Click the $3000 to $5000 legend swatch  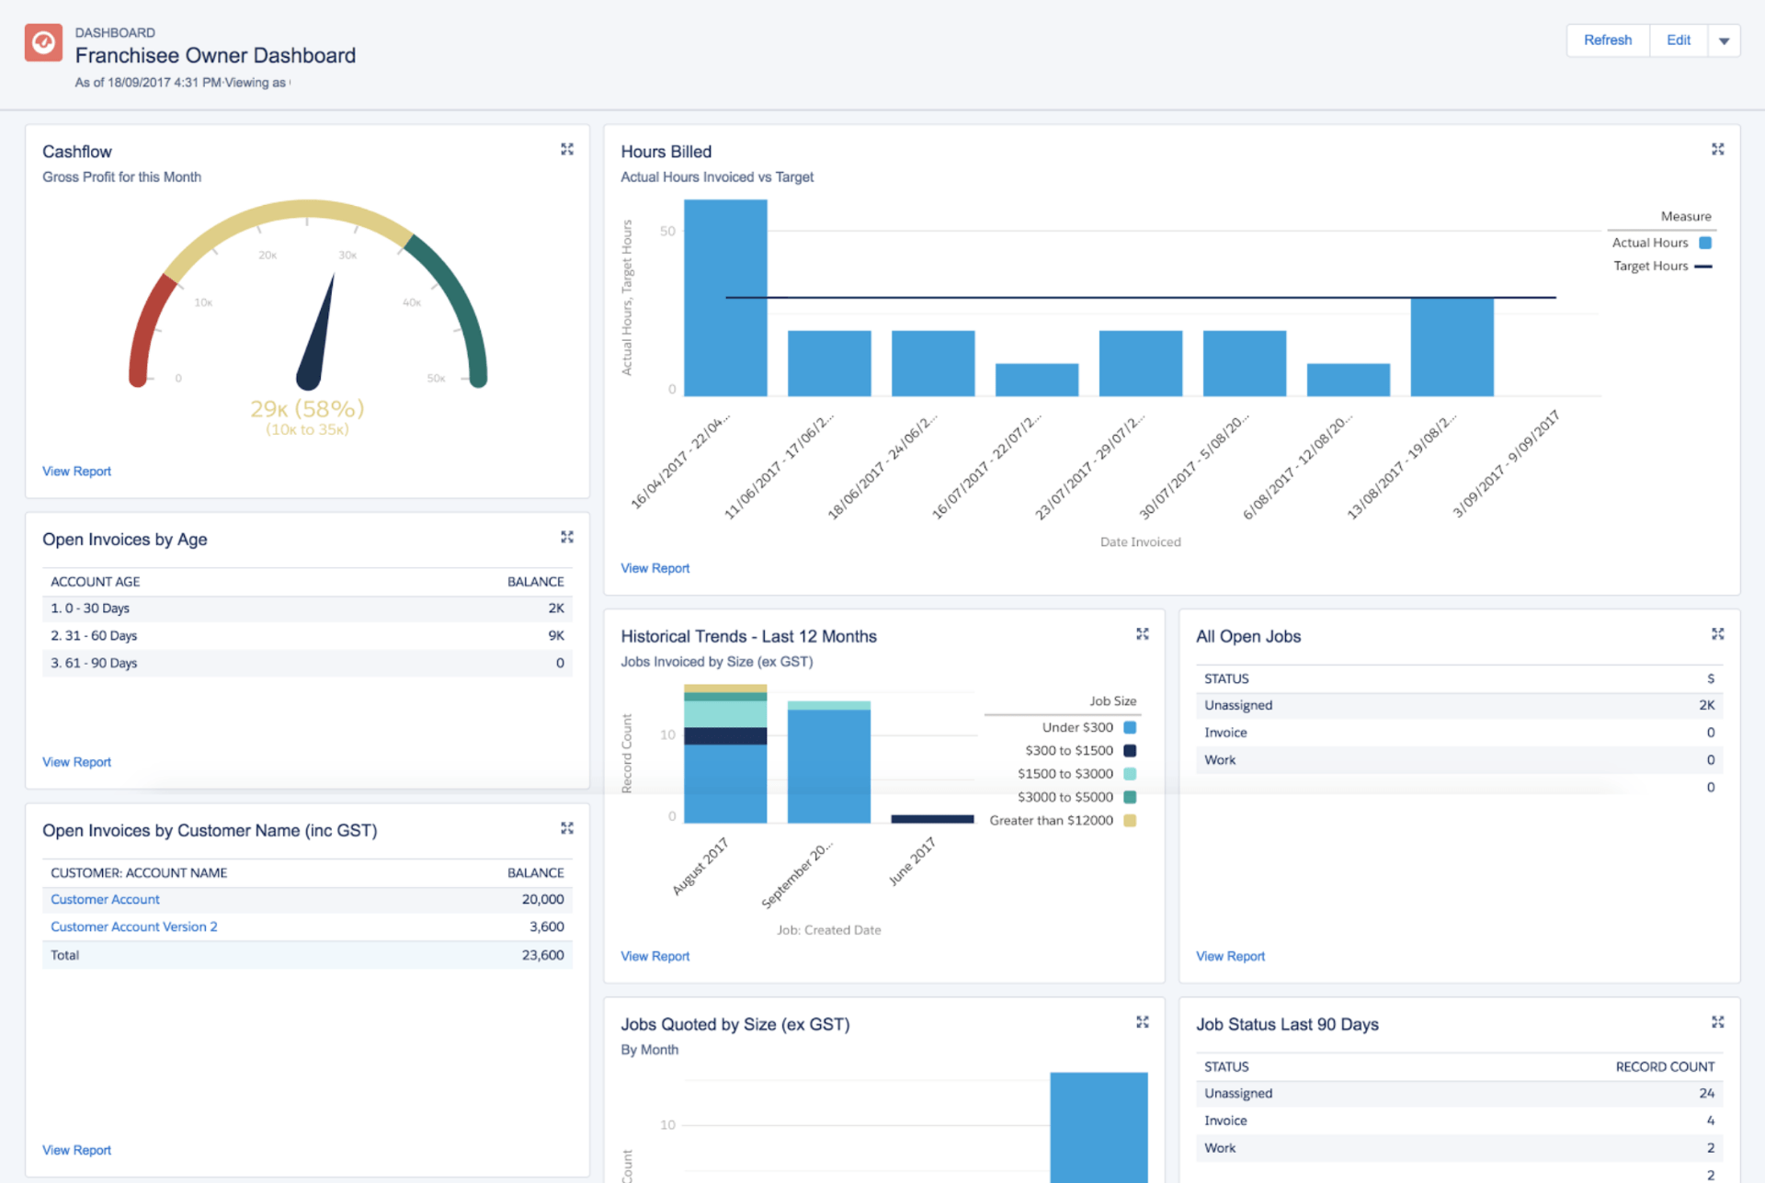pyautogui.click(x=1130, y=797)
